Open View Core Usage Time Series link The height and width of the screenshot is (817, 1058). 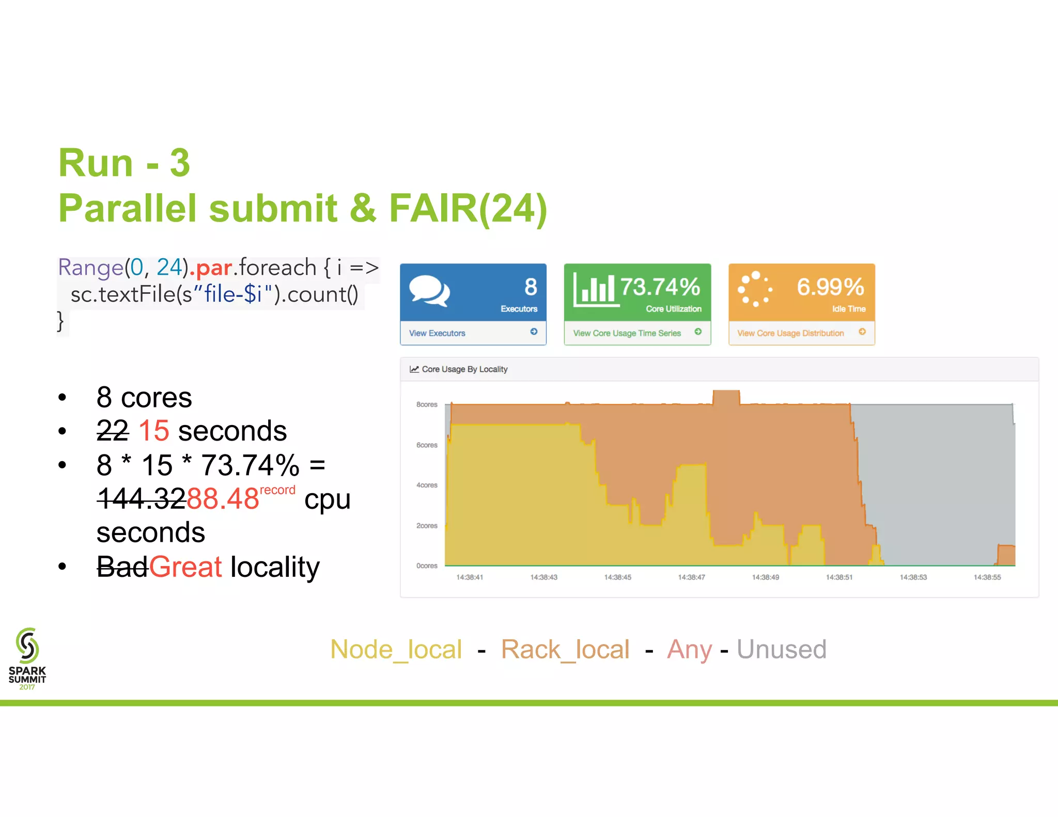627,333
